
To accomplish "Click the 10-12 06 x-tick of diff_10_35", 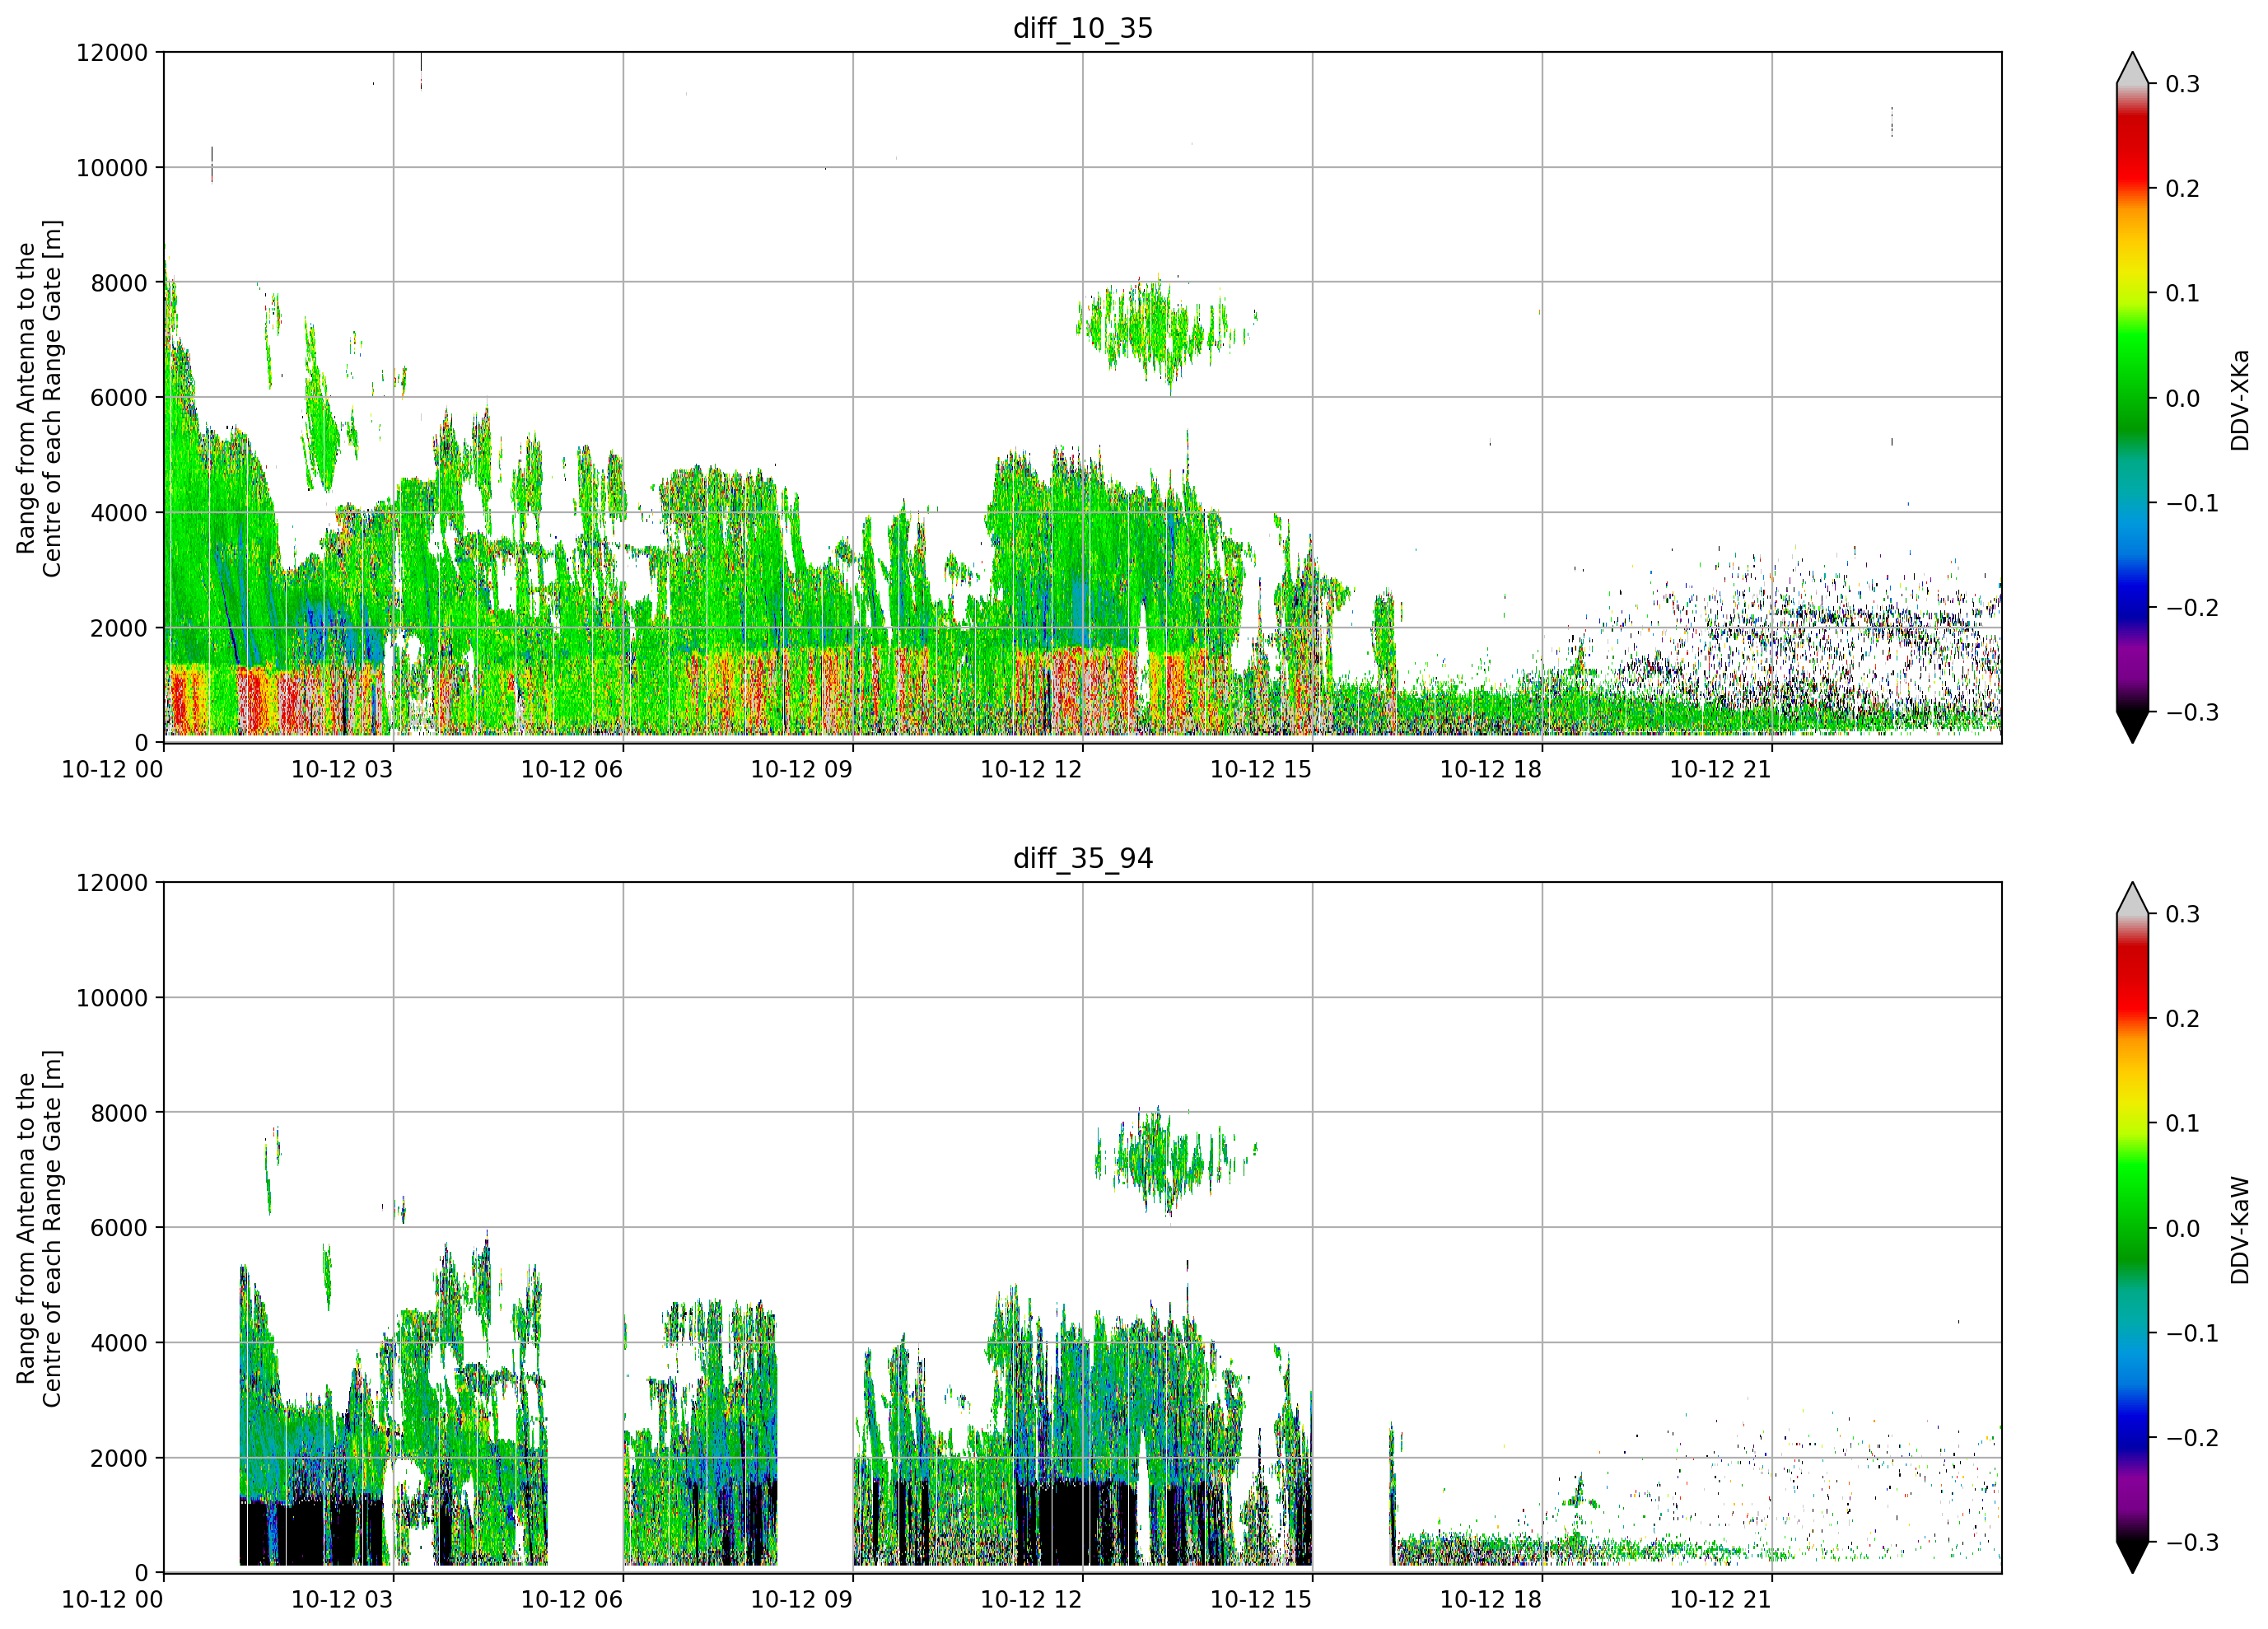I will click(572, 769).
